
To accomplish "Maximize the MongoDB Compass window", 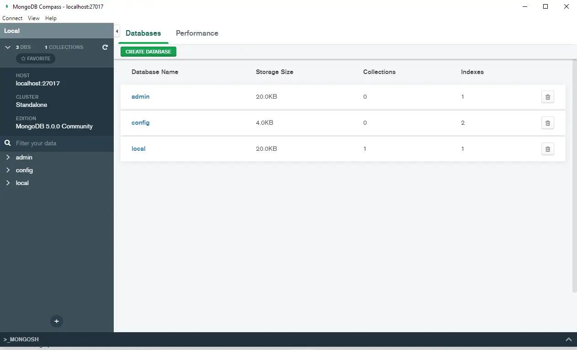I will (545, 6).
